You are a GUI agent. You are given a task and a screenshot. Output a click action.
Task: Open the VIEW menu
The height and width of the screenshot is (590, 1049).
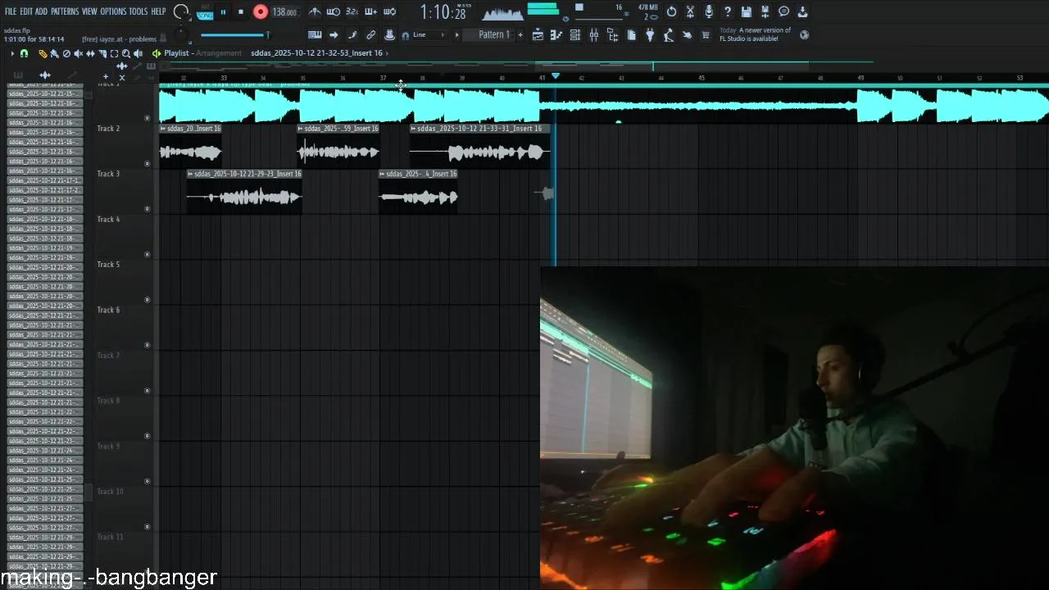click(89, 11)
